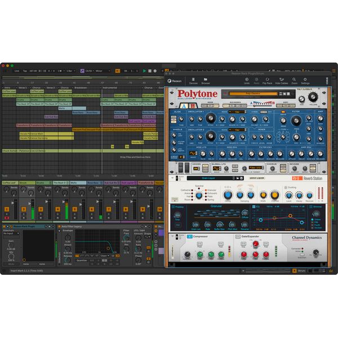Click the 12 dB slope button in Auto Filter
Screen dimensions: 338x338
(113, 256)
